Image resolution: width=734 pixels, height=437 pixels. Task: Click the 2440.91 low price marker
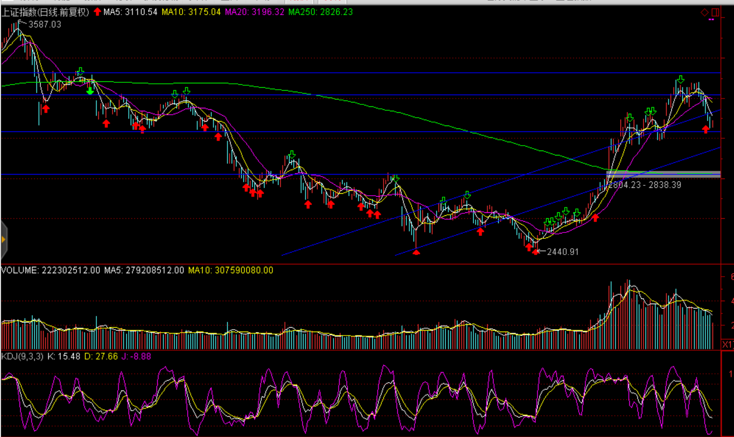(562, 252)
